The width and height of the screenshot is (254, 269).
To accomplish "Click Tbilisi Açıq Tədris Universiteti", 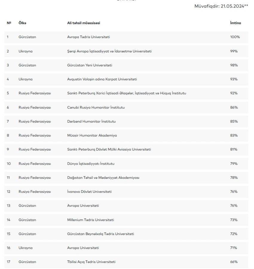I will (91, 262).
